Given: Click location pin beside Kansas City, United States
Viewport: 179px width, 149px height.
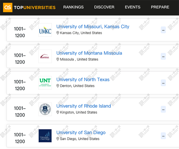Looking at the screenshot, I should [58, 33].
